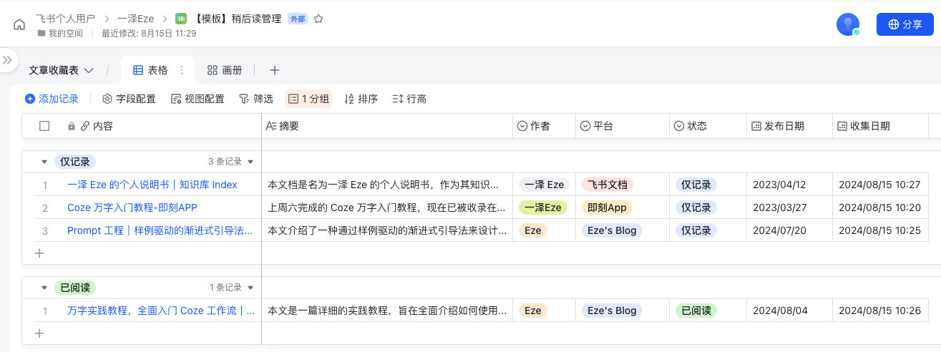The image size is (941, 352).
Task: Collapse the 已阅读 group triangle
Action: (x=44, y=288)
